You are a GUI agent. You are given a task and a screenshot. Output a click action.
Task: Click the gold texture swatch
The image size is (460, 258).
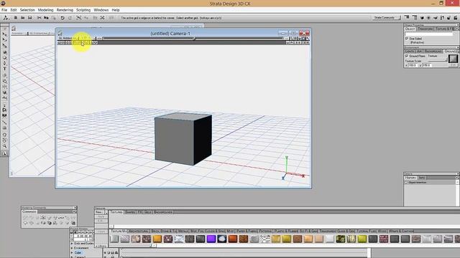157,239
